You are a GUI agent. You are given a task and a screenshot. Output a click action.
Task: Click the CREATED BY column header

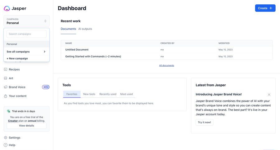pyautogui.click(x=167, y=43)
